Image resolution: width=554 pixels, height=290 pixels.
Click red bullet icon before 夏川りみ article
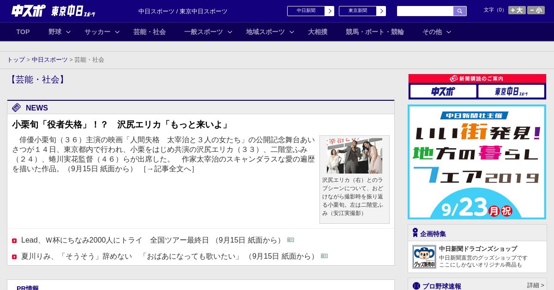coord(14,257)
